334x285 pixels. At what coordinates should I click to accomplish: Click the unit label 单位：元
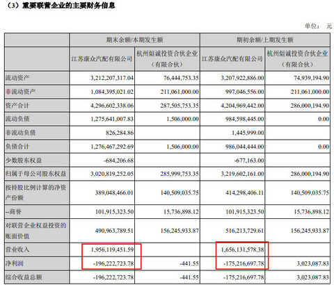[x=319, y=26]
